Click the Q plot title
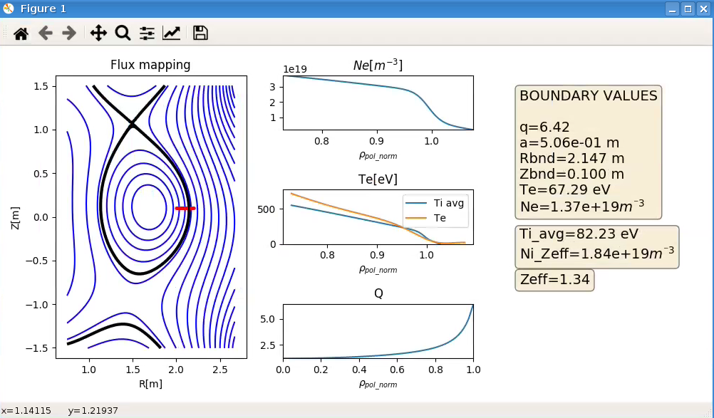 click(378, 293)
